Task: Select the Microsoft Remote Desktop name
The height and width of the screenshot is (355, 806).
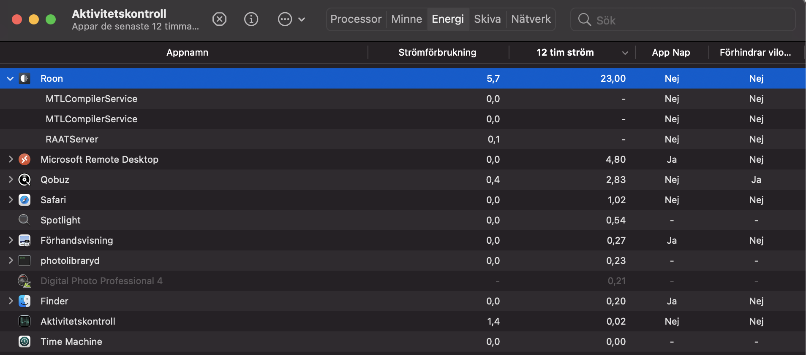Action: 99,159
